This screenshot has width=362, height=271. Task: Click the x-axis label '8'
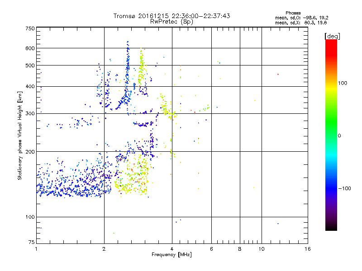click(x=240, y=249)
